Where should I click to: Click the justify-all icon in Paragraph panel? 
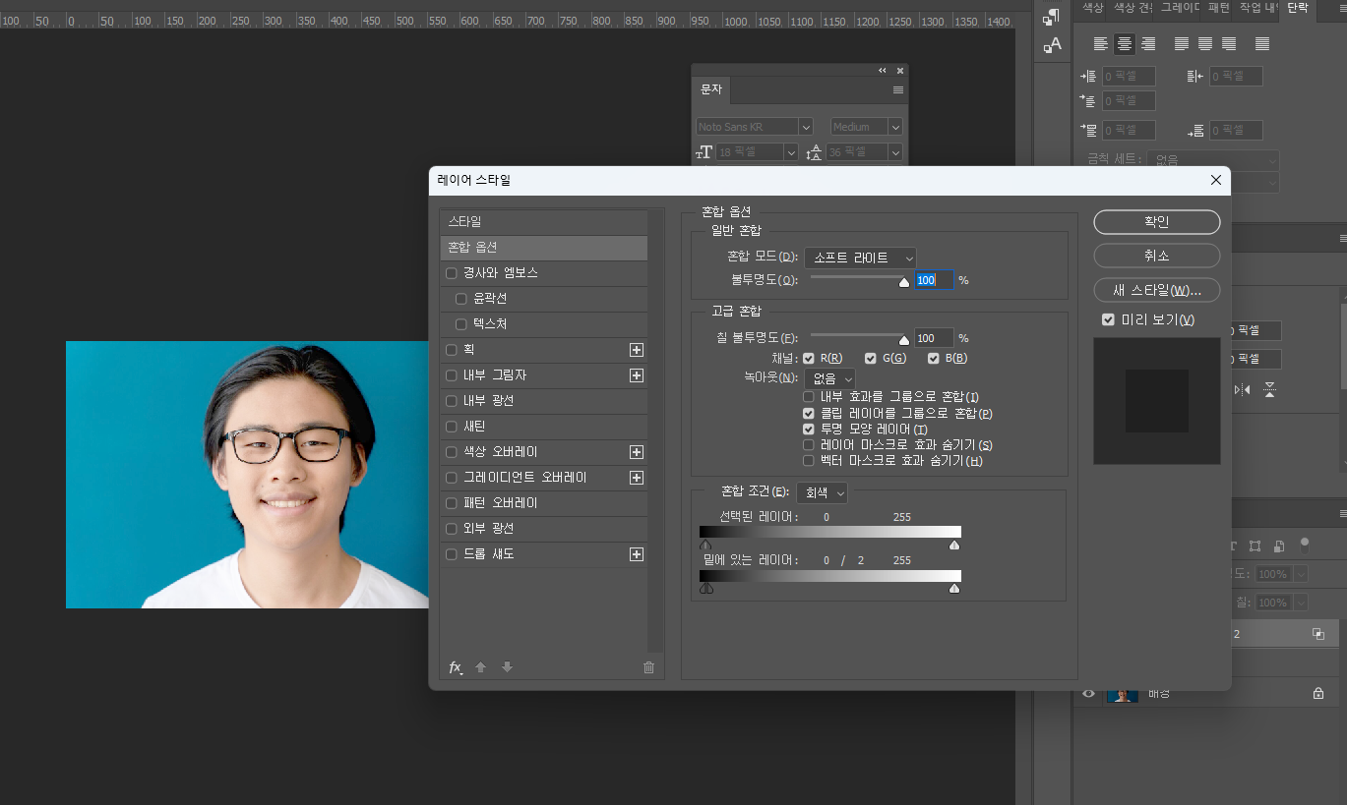(x=1260, y=43)
